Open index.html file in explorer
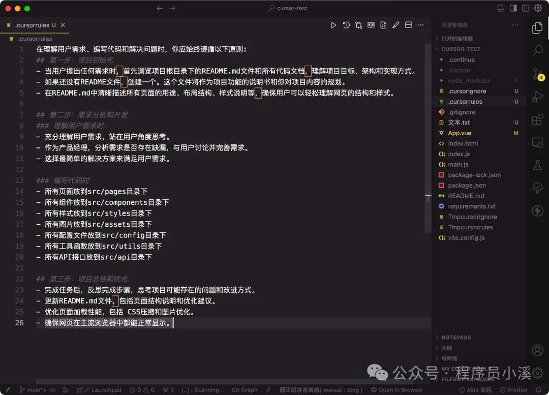The image size is (549, 395). (478, 143)
